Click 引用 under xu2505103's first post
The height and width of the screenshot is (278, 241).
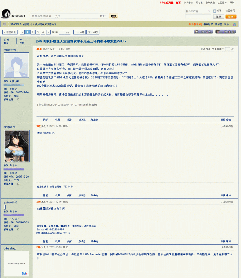(57, 120)
